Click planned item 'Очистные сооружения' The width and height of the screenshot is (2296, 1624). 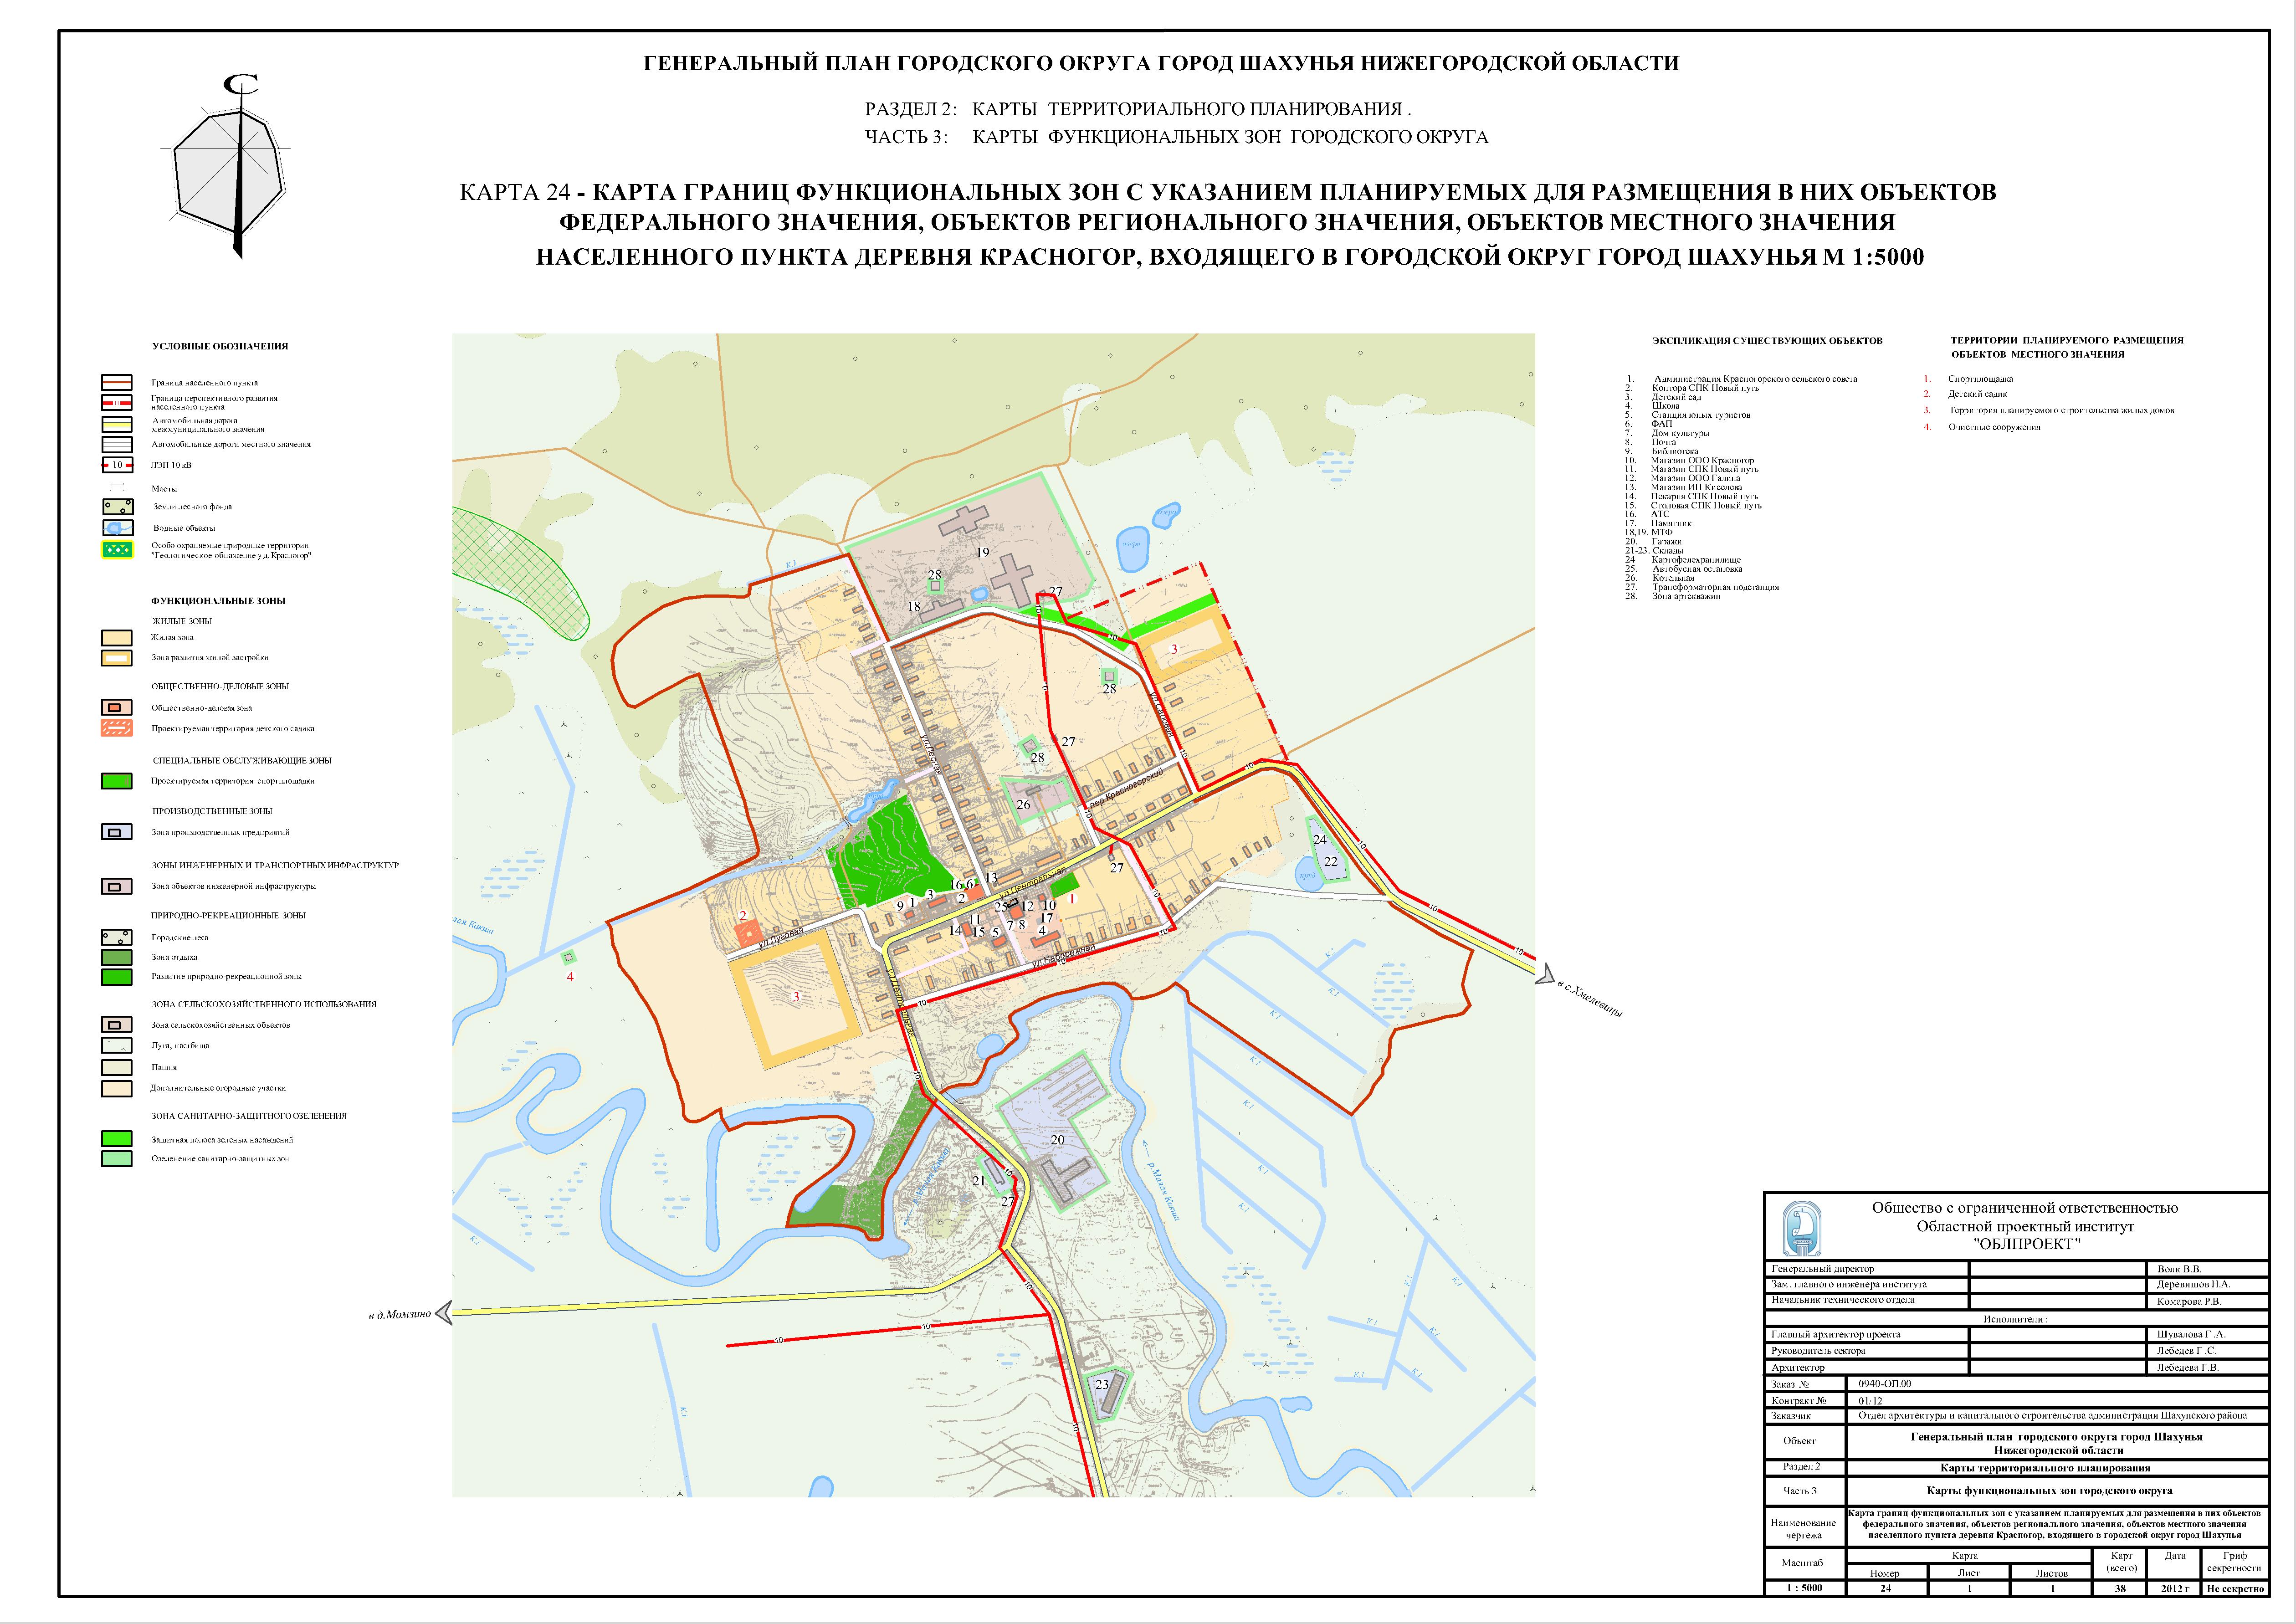point(1995,427)
